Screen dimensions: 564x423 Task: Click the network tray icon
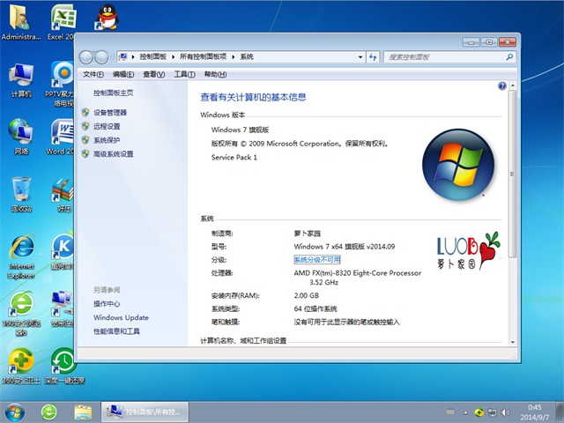click(492, 412)
